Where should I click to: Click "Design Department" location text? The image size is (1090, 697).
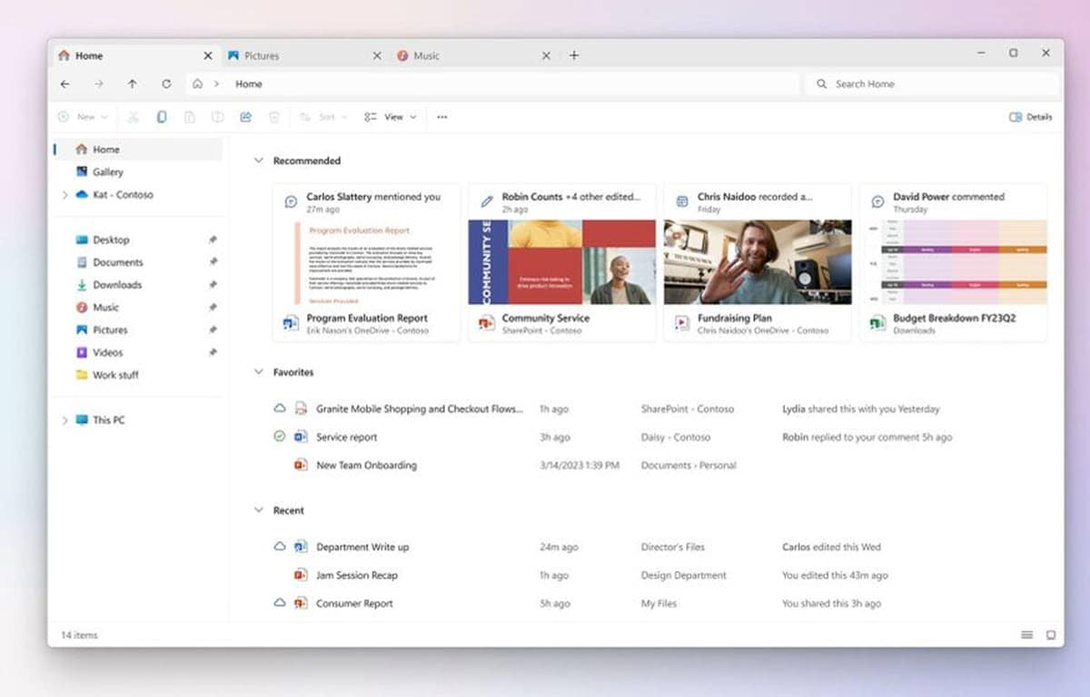(x=683, y=574)
